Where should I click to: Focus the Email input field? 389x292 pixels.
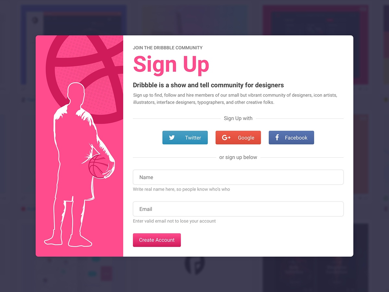[238, 209]
